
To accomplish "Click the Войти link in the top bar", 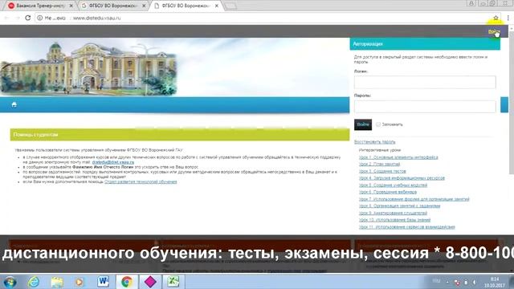I will click(x=494, y=31).
